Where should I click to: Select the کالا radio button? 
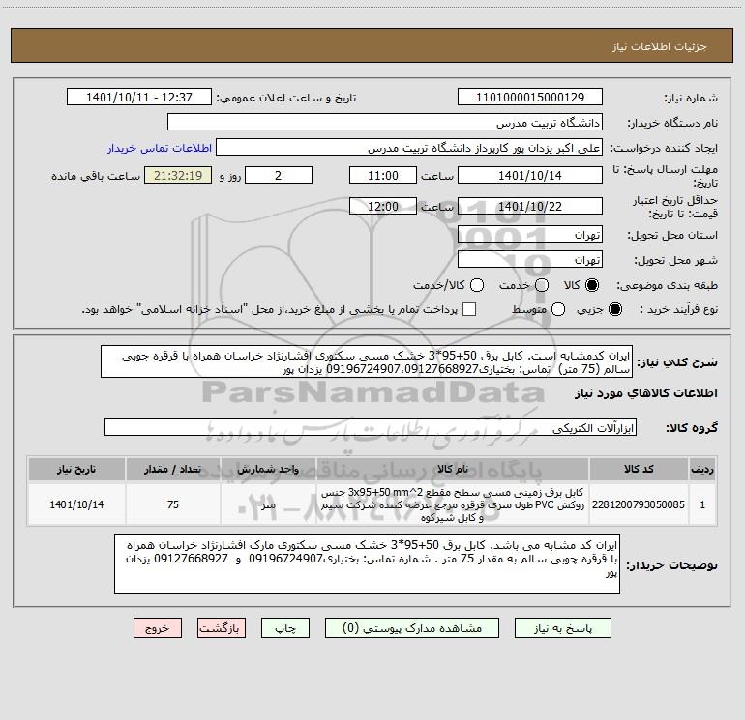592,285
